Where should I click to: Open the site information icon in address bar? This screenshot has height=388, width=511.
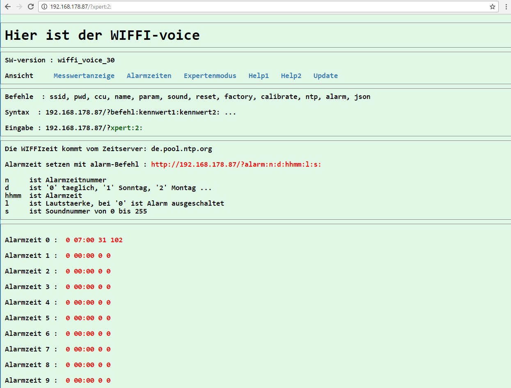point(44,7)
